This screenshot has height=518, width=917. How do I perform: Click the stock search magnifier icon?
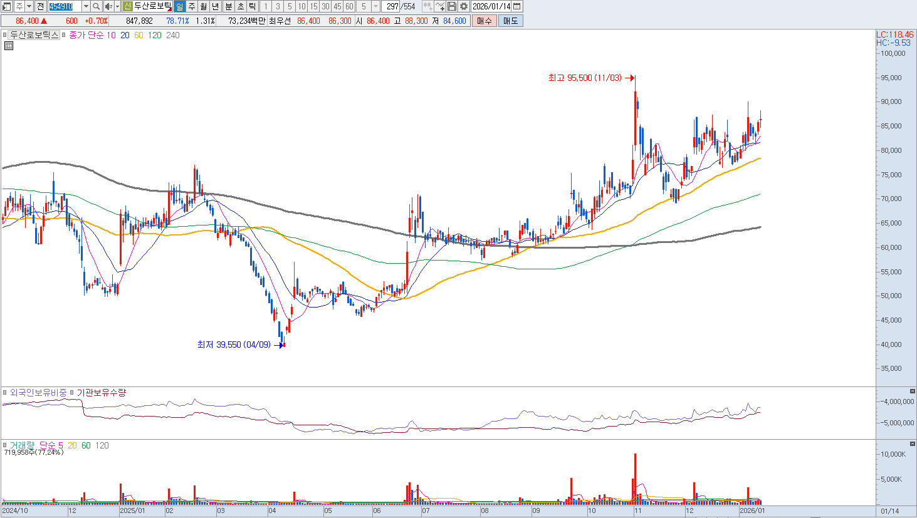coord(97,6)
